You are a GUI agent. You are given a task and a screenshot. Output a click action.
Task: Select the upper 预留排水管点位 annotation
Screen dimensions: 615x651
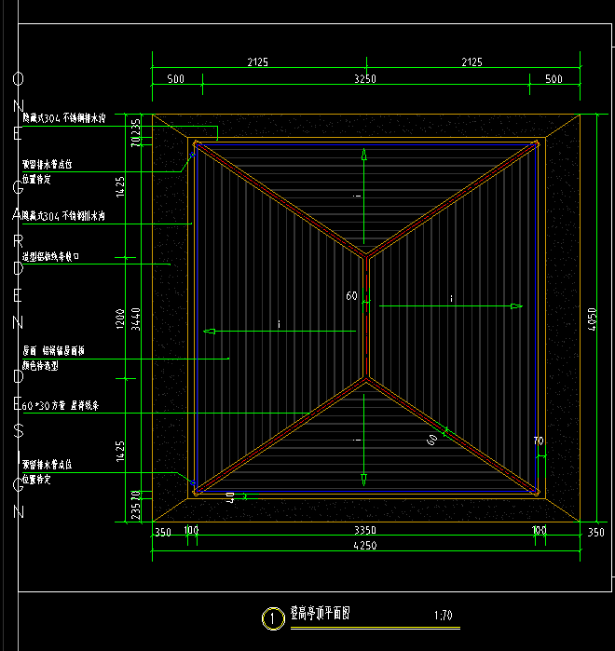(x=47, y=165)
